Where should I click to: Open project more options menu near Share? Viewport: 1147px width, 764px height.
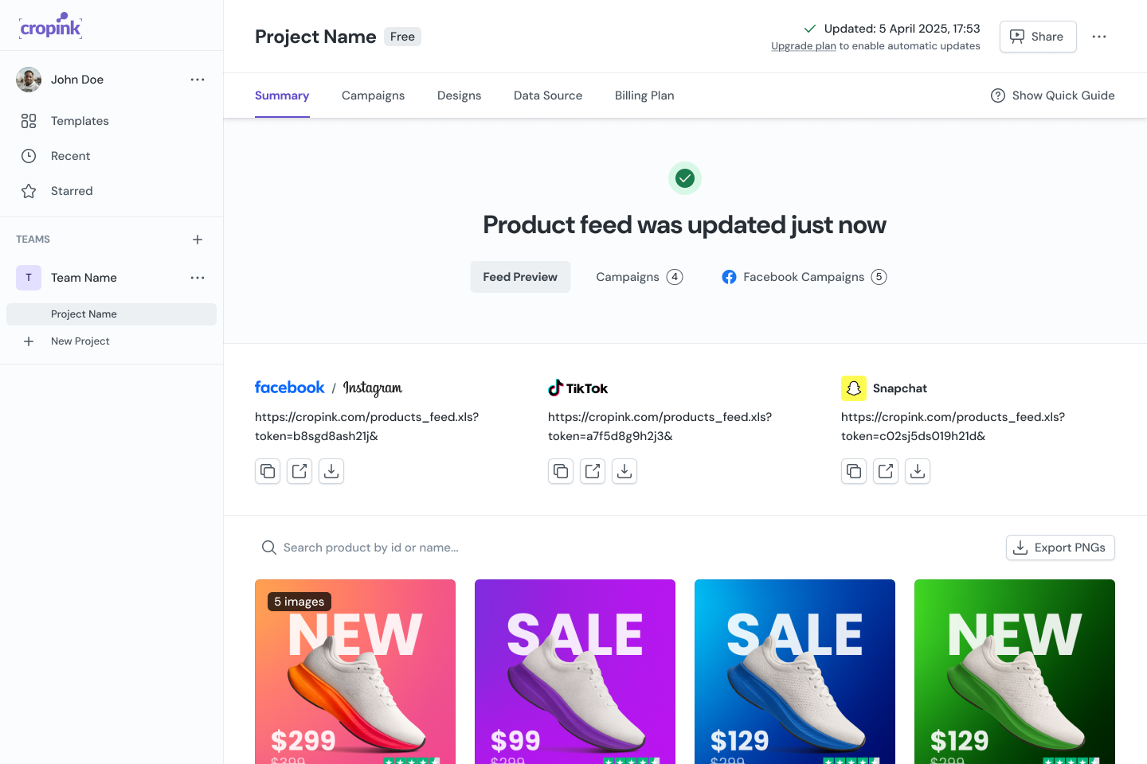(1099, 37)
